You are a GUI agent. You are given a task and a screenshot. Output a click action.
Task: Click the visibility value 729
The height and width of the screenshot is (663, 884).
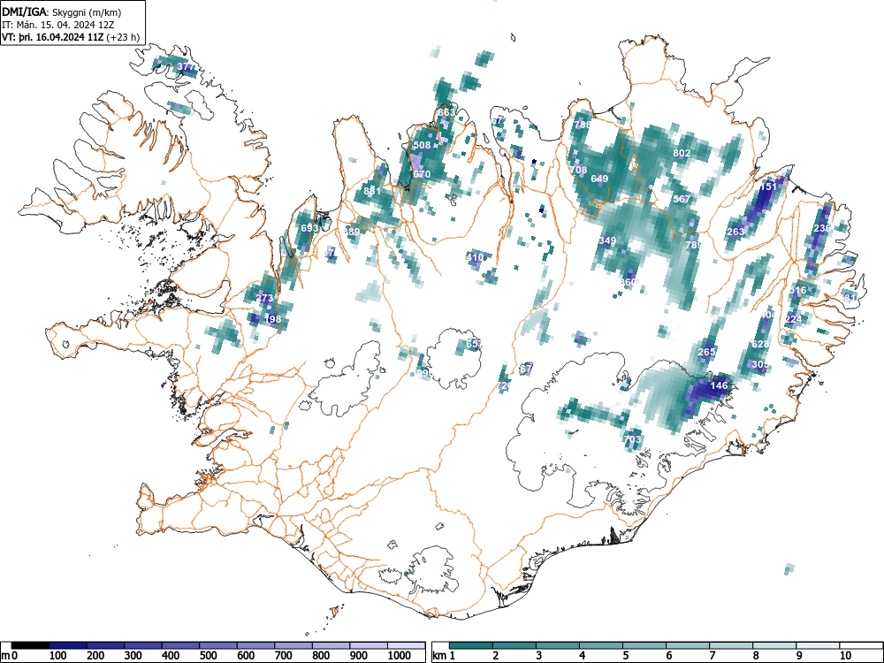(x=504, y=385)
